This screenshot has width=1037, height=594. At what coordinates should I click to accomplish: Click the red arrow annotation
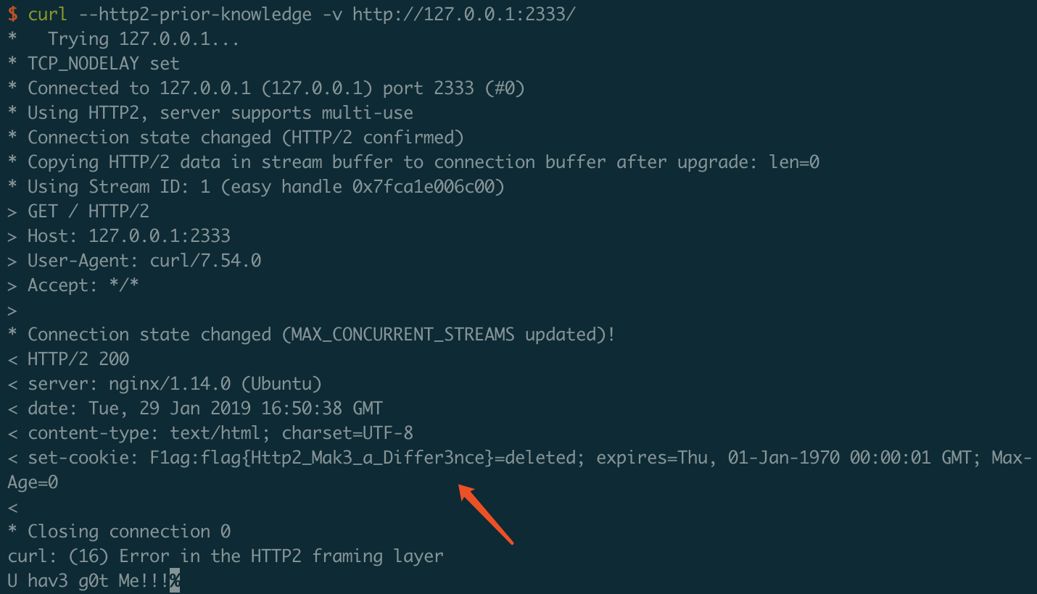tap(486, 514)
